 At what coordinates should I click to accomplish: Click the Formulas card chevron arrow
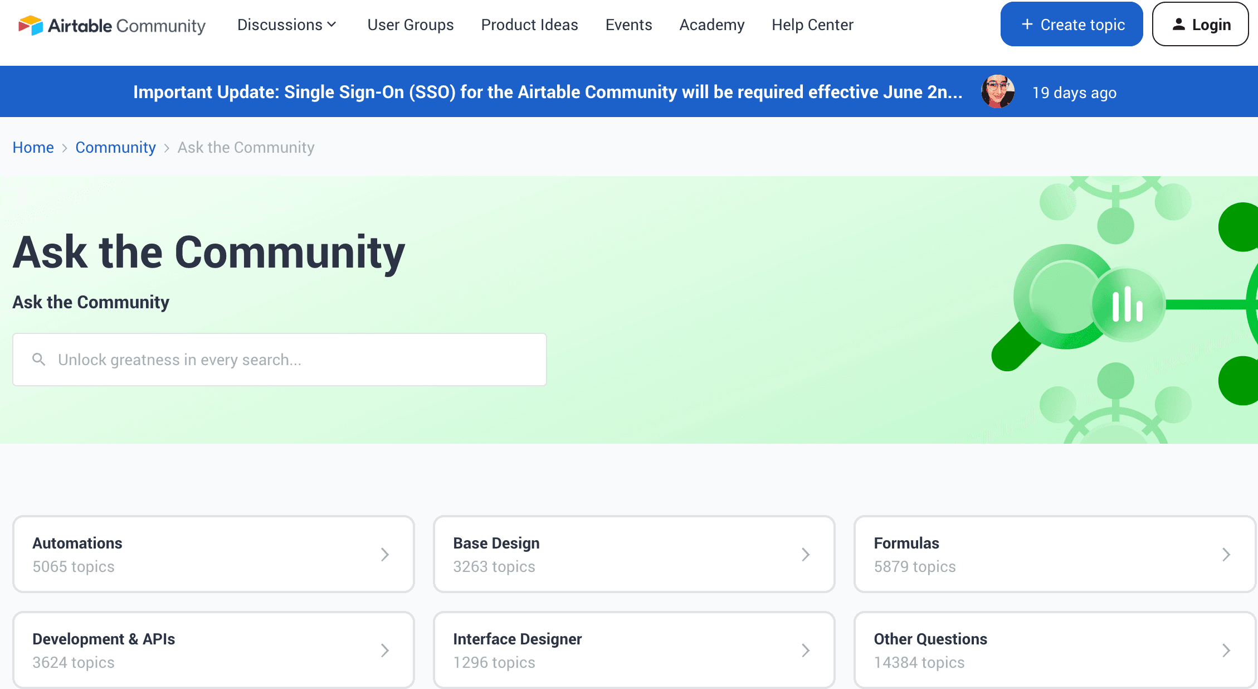[1226, 554]
